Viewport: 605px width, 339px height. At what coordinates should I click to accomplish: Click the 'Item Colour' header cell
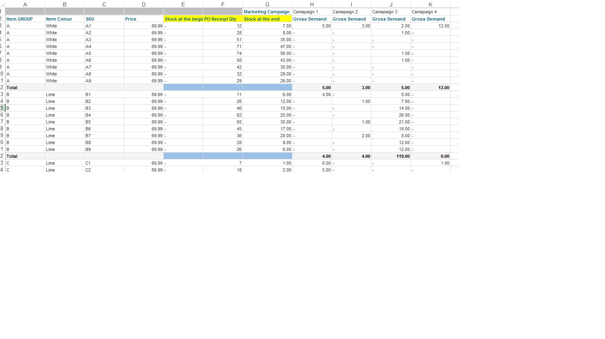pyautogui.click(x=65, y=19)
